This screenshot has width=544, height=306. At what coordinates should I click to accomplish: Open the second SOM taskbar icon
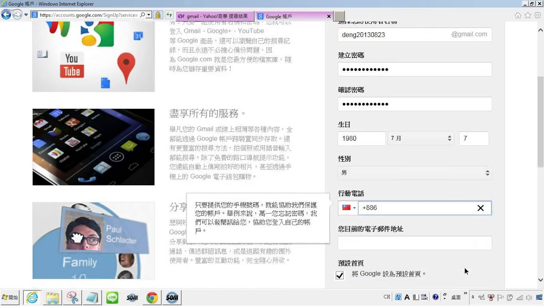pyautogui.click(x=172, y=297)
